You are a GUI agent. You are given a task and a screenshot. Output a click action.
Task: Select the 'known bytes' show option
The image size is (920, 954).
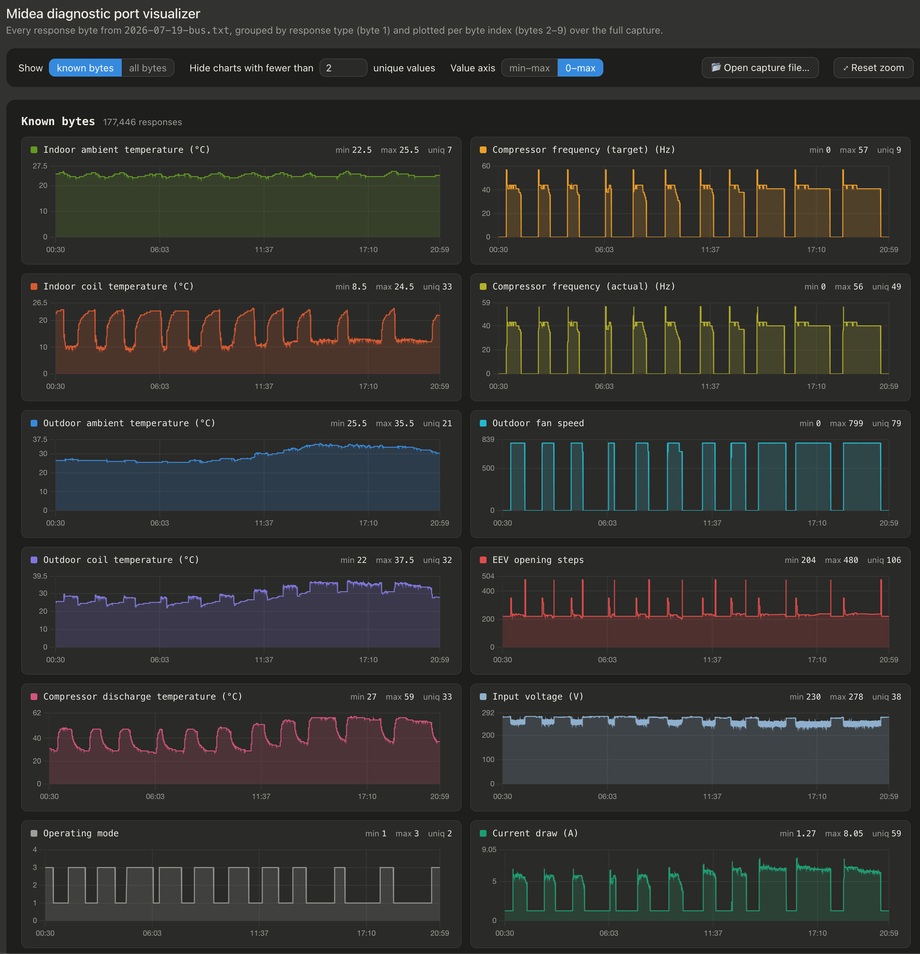click(85, 68)
